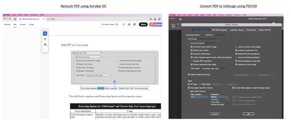Switch to Acrobat's Convert tab
Image resolution: width=291 pixels, height=122 pixels.
[23, 24]
